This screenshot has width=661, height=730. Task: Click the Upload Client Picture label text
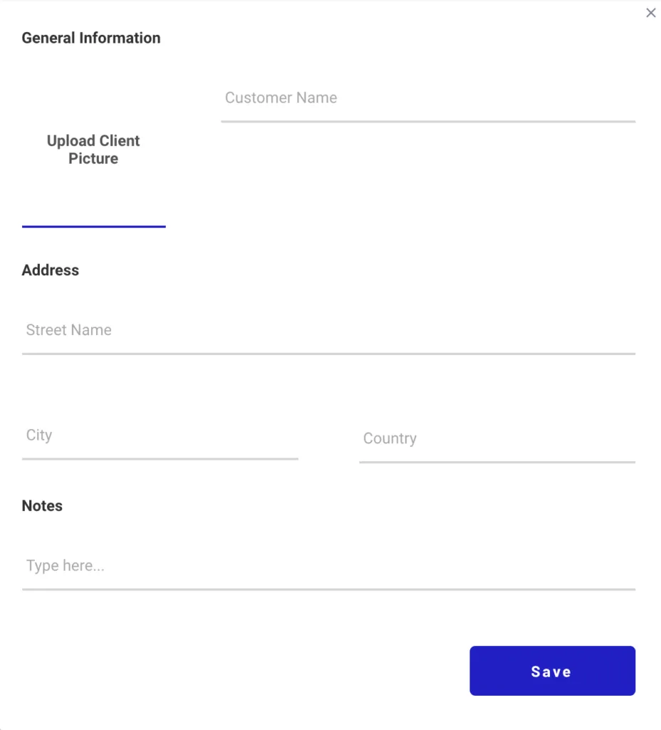coord(93,150)
